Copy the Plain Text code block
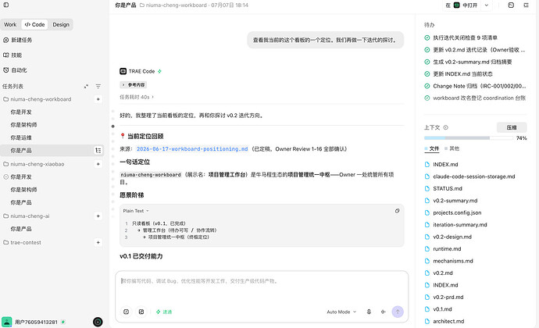This screenshot has width=539, height=328. pyautogui.click(x=397, y=211)
